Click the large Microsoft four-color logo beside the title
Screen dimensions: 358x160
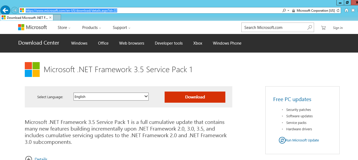32,70
